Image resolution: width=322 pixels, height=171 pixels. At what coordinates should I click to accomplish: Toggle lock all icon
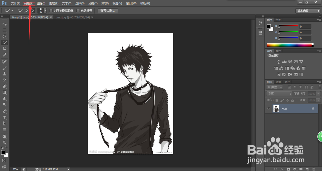coord(292,100)
